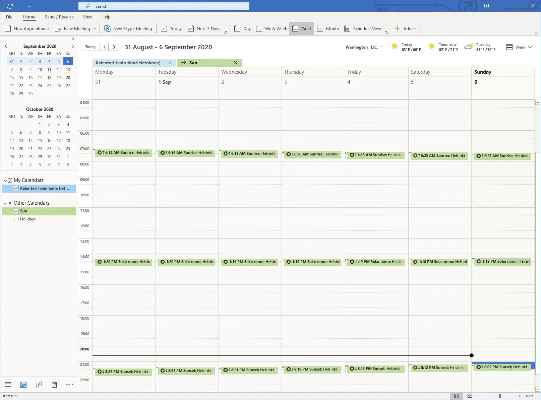Open People from the navigation bar

pos(39,385)
